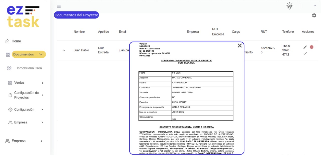Remove Juan Pablo with the red minus icon

pyautogui.click(x=311, y=47)
